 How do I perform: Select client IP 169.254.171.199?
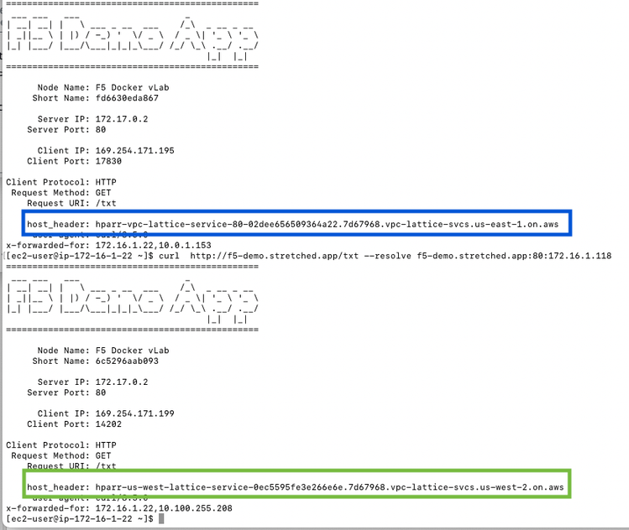tap(134, 413)
